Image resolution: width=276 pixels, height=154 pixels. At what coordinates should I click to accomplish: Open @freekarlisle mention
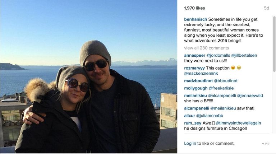click(221, 88)
